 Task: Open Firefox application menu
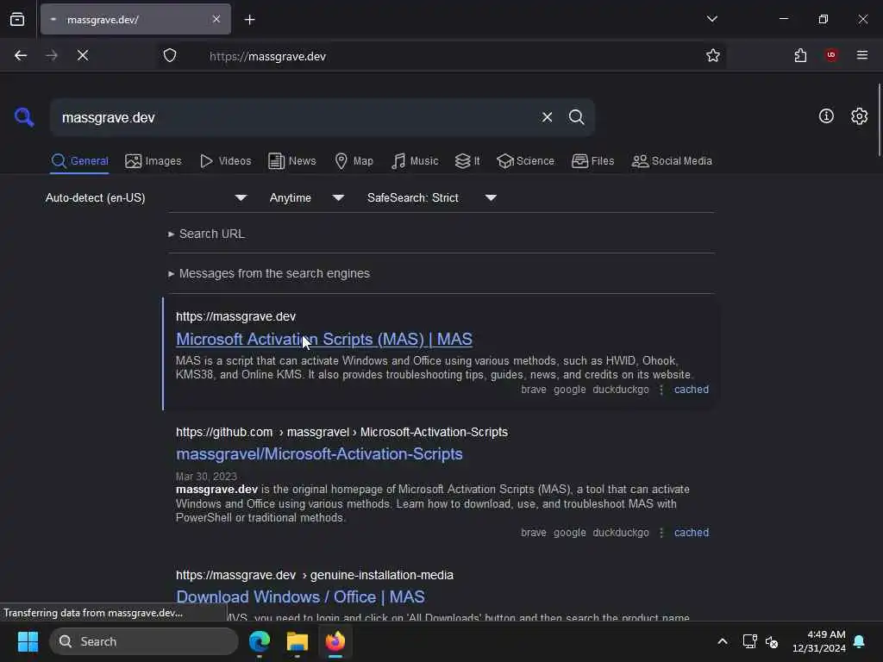pyautogui.click(x=862, y=55)
